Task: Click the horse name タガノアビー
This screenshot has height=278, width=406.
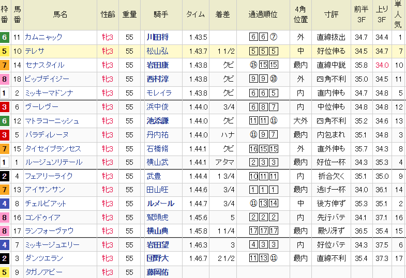Action: (45, 271)
